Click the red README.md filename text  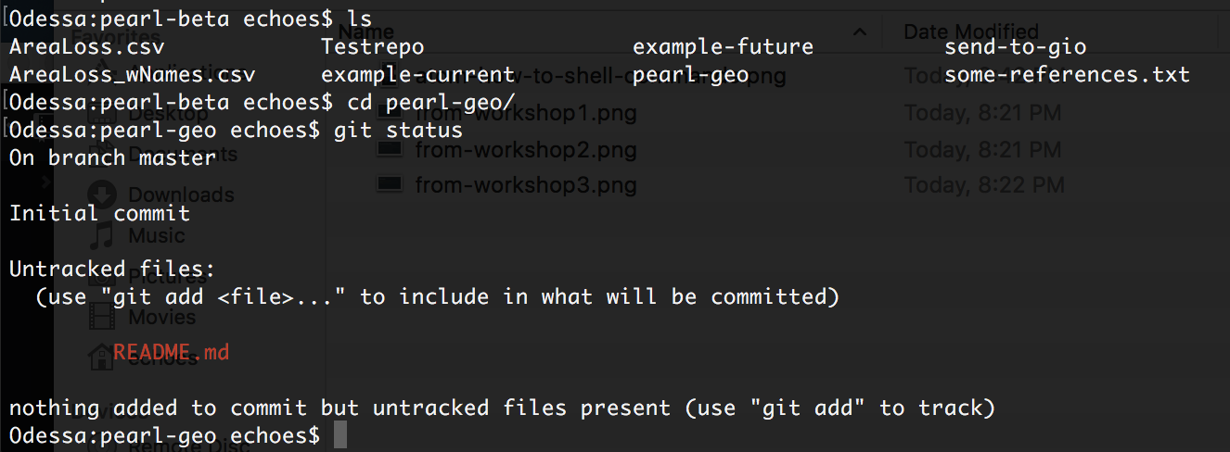pyautogui.click(x=171, y=352)
